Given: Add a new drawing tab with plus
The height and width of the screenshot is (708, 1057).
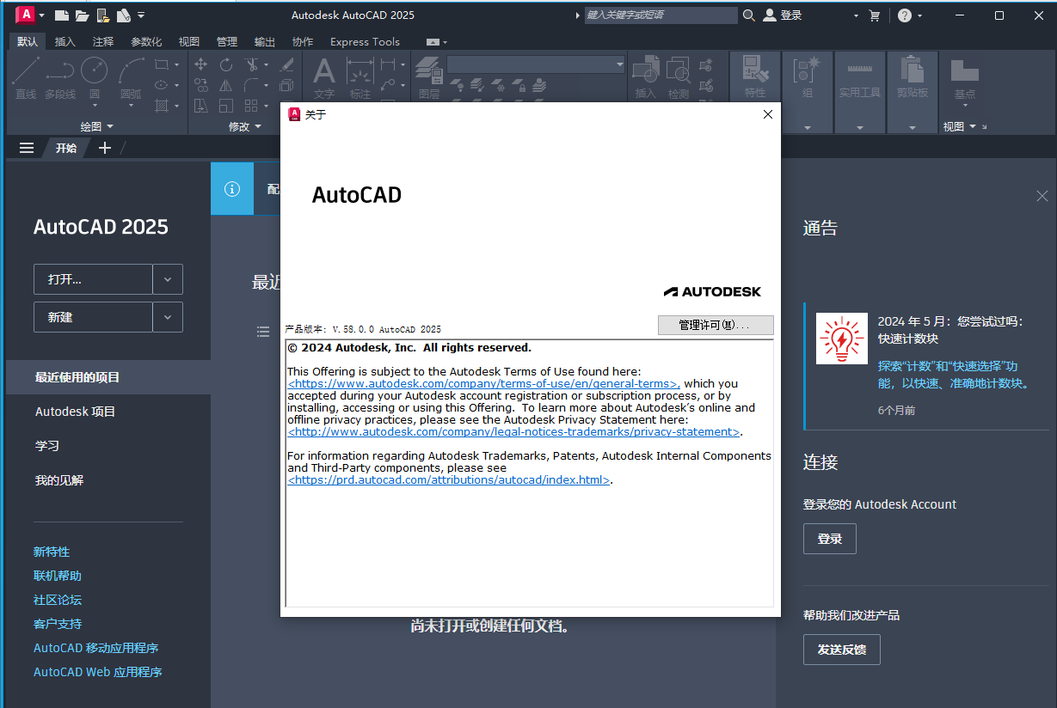Looking at the screenshot, I should (x=105, y=148).
